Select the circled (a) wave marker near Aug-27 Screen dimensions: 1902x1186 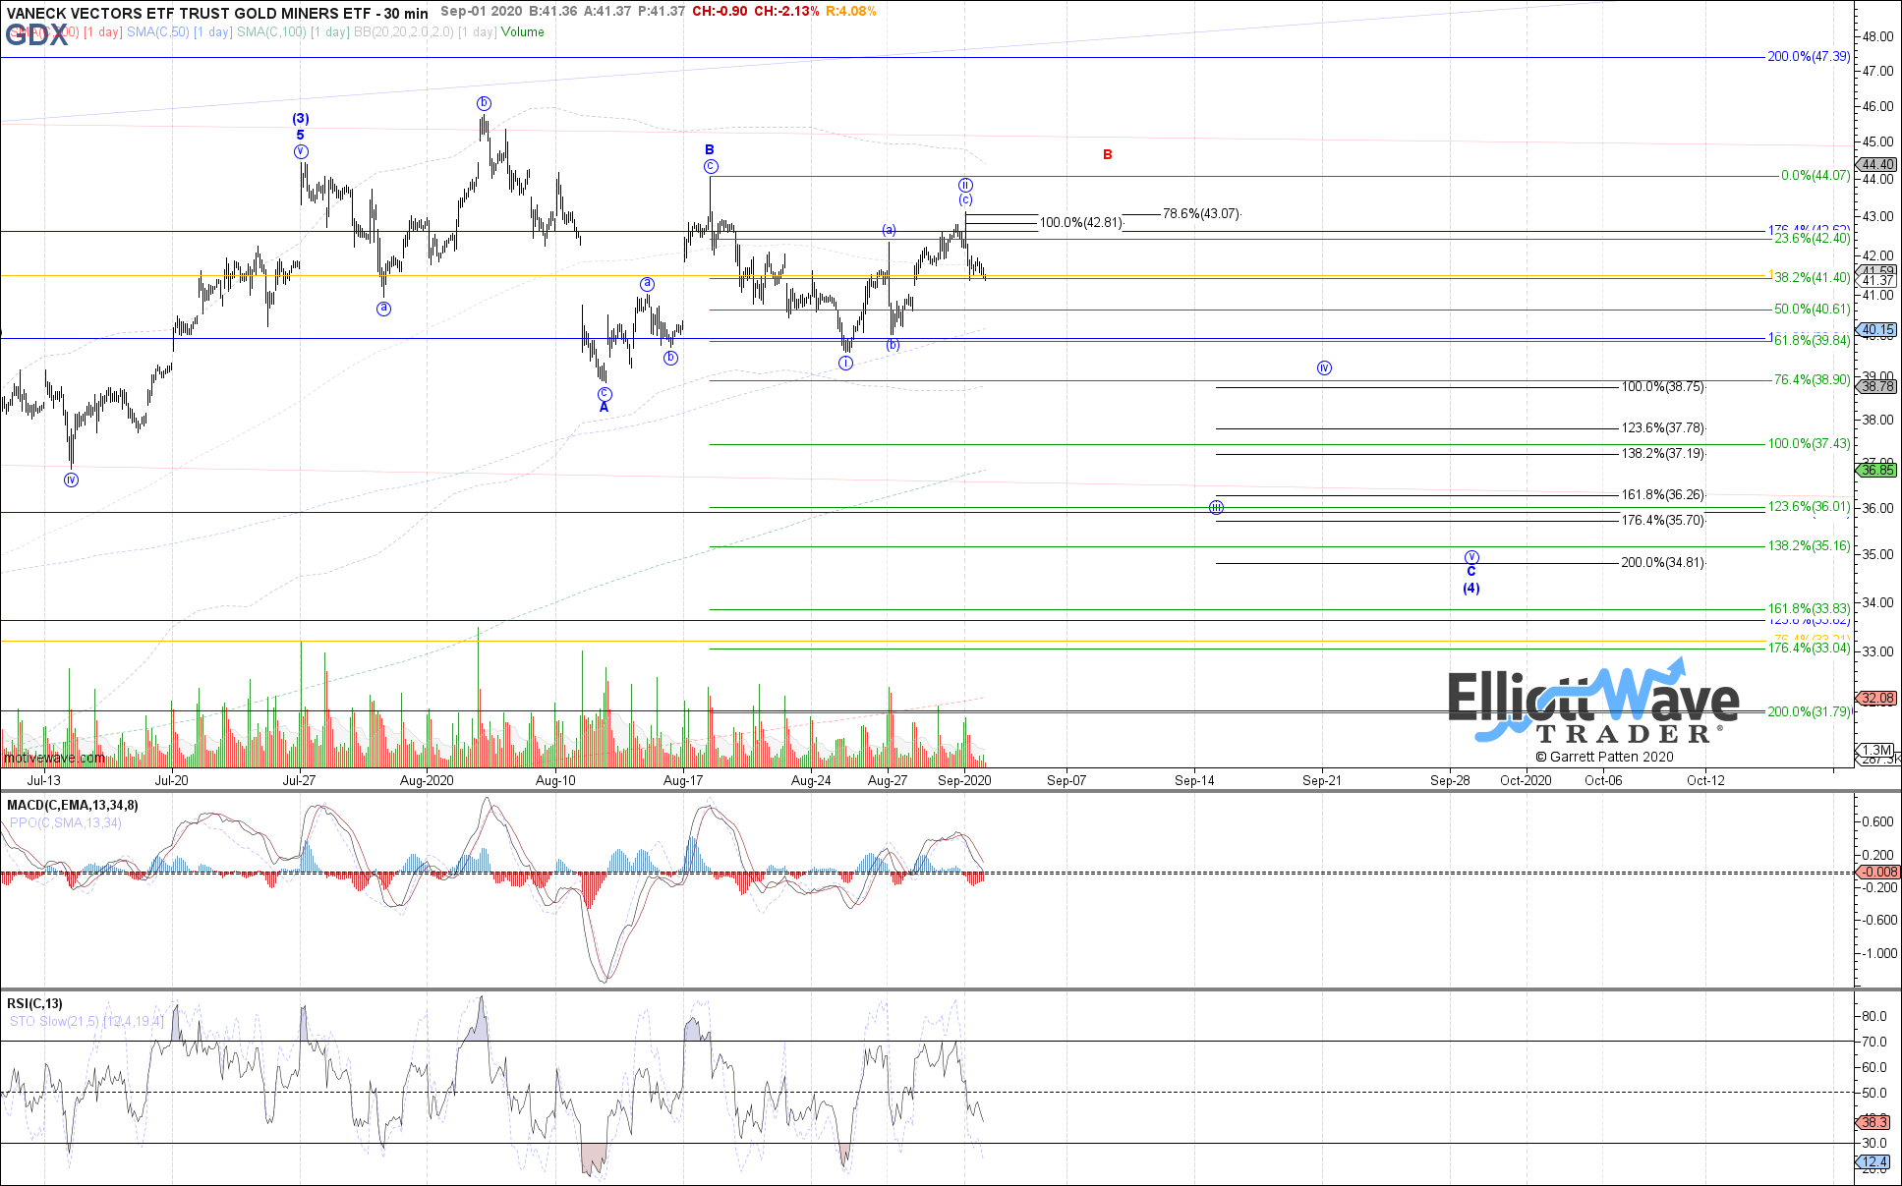(x=889, y=230)
